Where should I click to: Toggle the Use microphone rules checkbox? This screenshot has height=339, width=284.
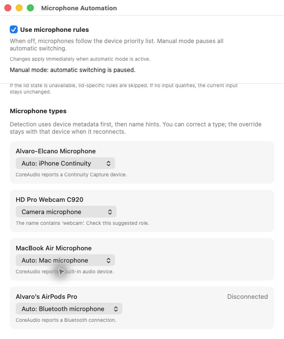tap(14, 29)
